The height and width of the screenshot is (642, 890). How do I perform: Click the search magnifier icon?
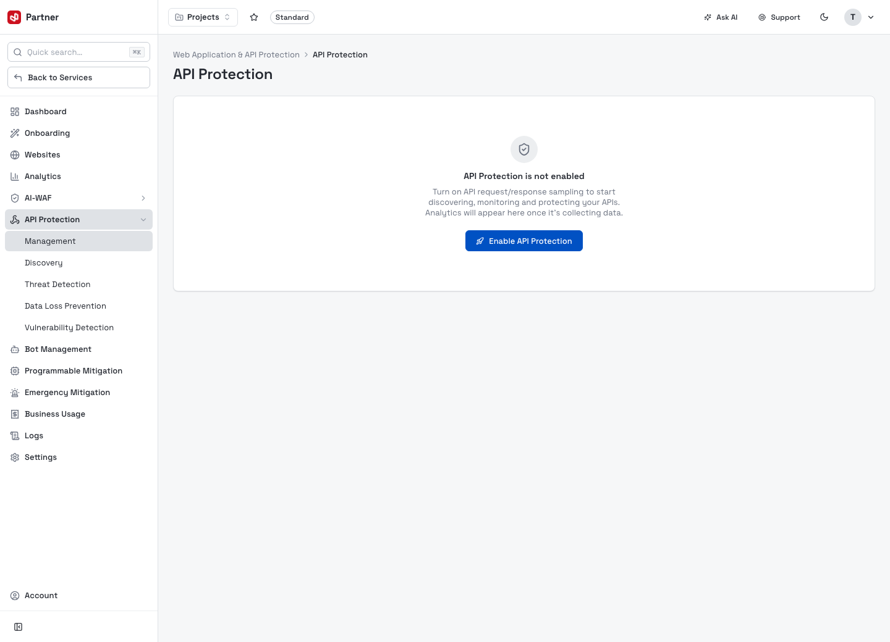18,52
